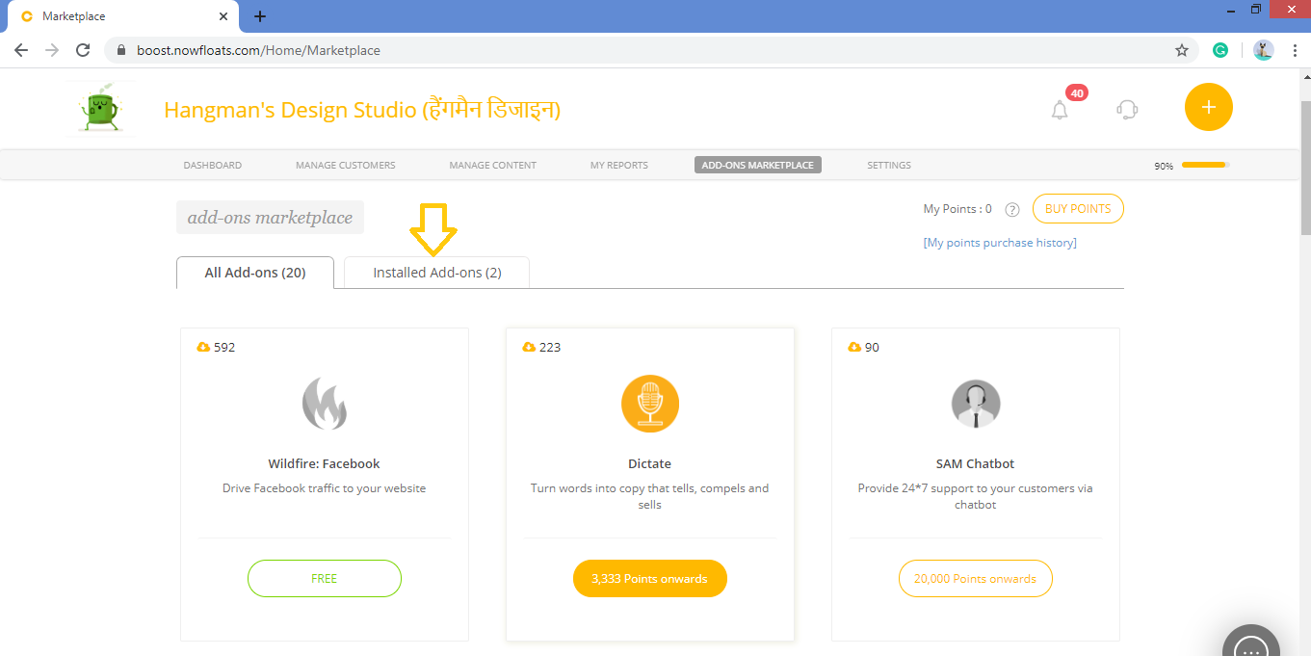Click the 90% profile completion progress bar
The height and width of the screenshot is (656, 1311).
pyautogui.click(x=1205, y=165)
